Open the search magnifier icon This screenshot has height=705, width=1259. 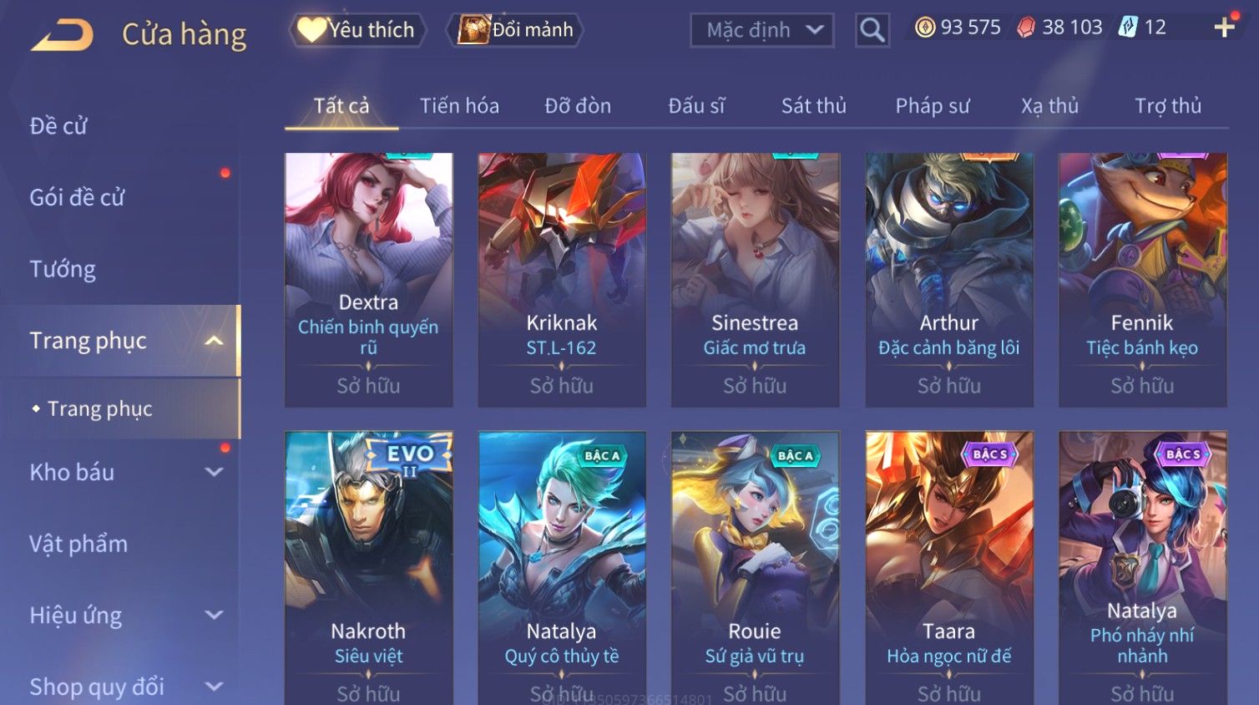872,30
